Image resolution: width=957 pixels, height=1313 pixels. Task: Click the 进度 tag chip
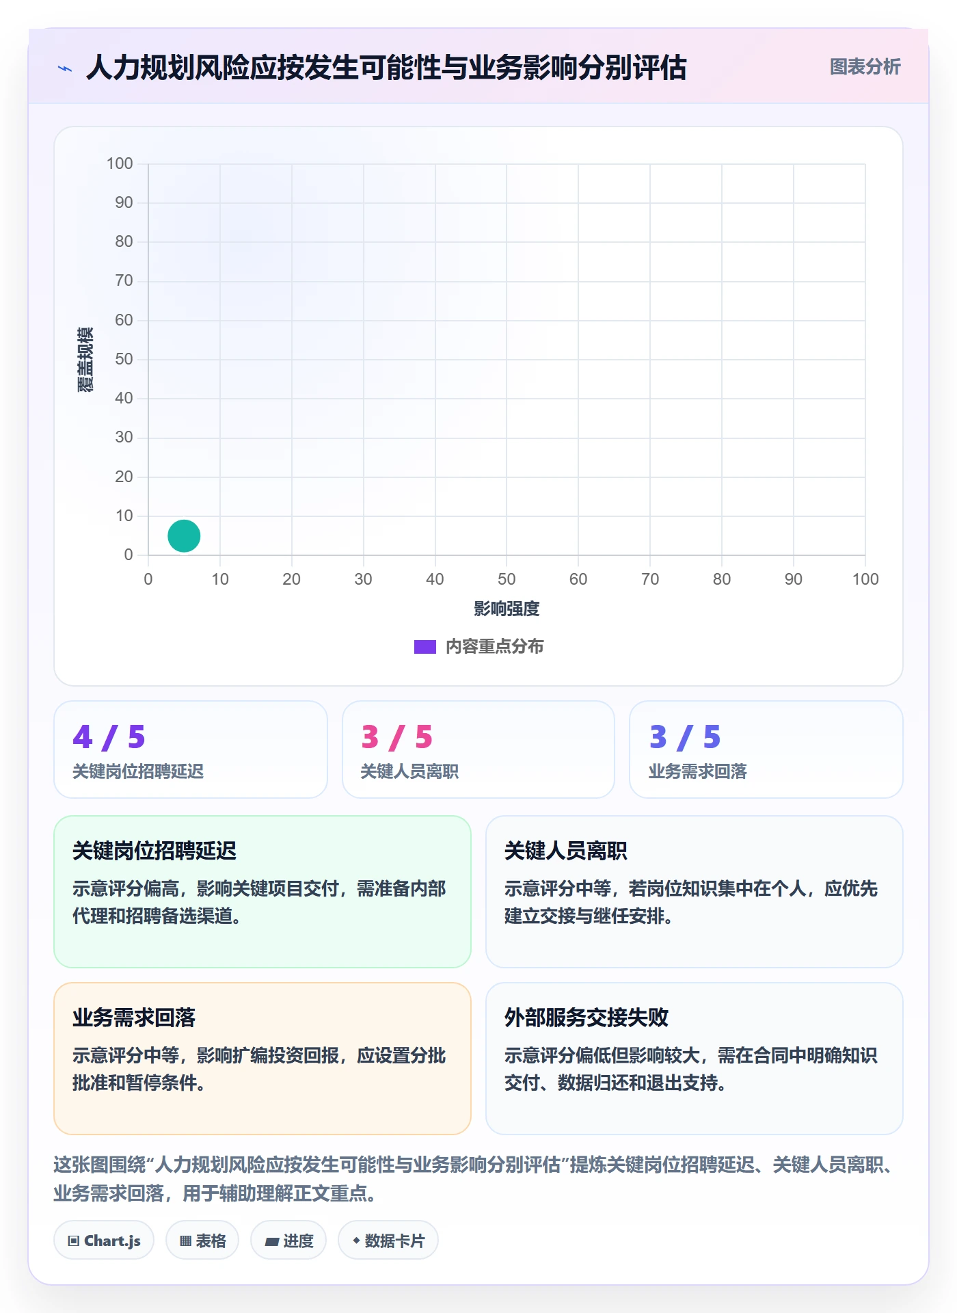[x=288, y=1240]
